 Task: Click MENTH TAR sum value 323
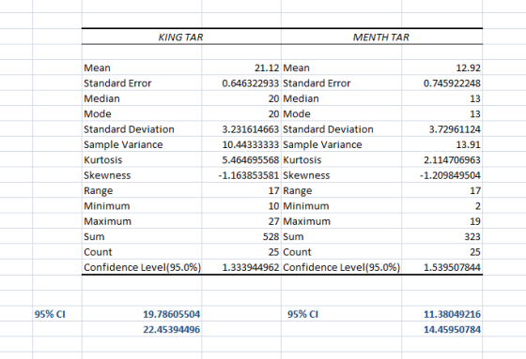pyautogui.click(x=472, y=237)
